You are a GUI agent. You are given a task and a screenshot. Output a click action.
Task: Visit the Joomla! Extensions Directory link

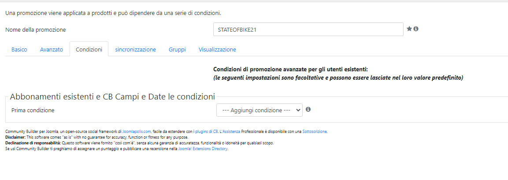[203, 149]
